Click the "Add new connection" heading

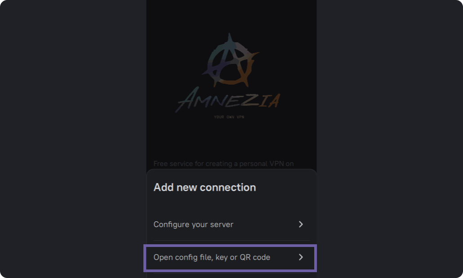click(x=205, y=187)
